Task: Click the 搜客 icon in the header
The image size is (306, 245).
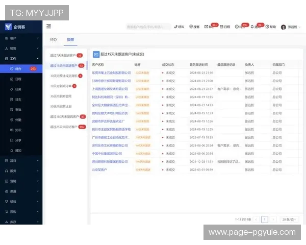Action: tap(191, 27)
